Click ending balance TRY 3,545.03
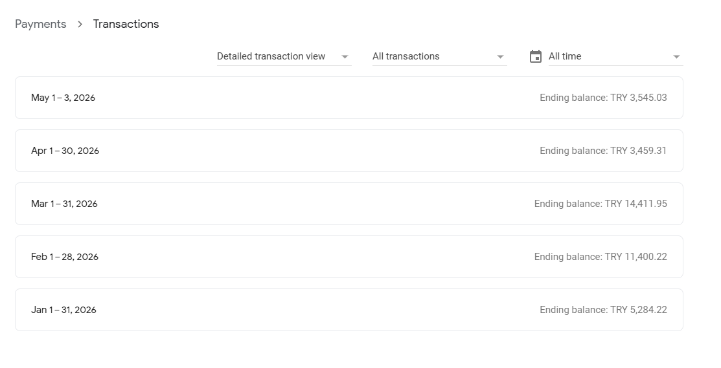The height and width of the screenshot is (368, 721). 603,98
